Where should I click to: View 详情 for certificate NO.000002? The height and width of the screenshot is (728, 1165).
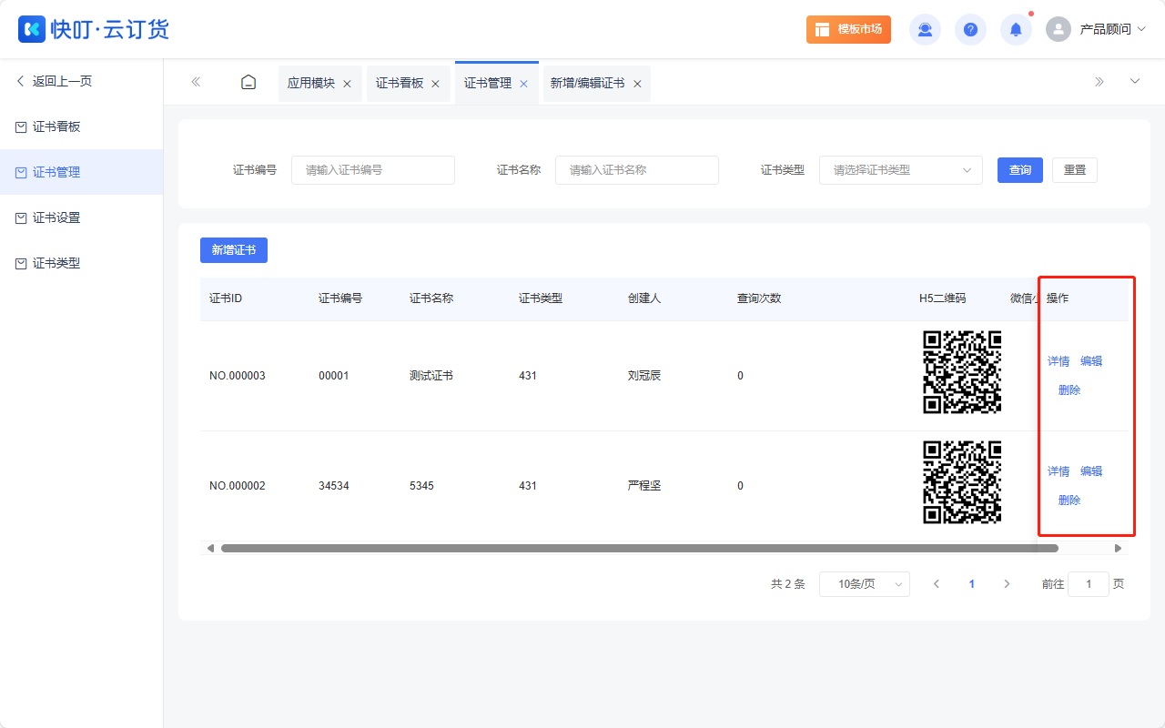tap(1059, 471)
